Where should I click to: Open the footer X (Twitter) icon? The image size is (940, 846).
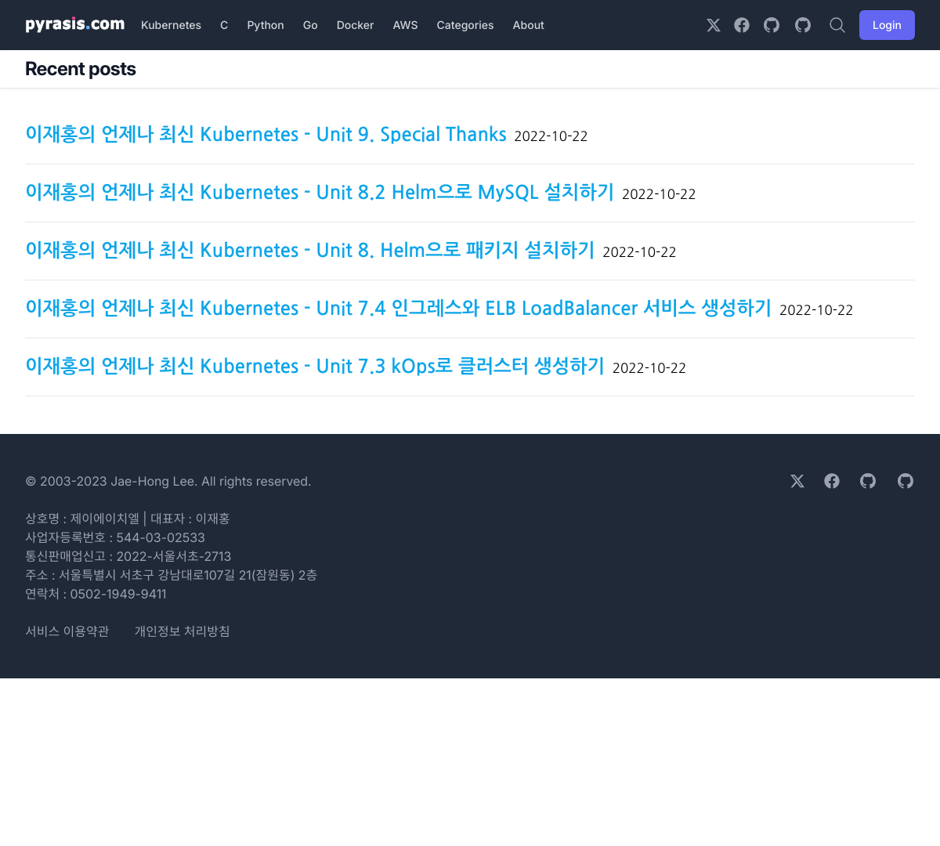tap(797, 481)
